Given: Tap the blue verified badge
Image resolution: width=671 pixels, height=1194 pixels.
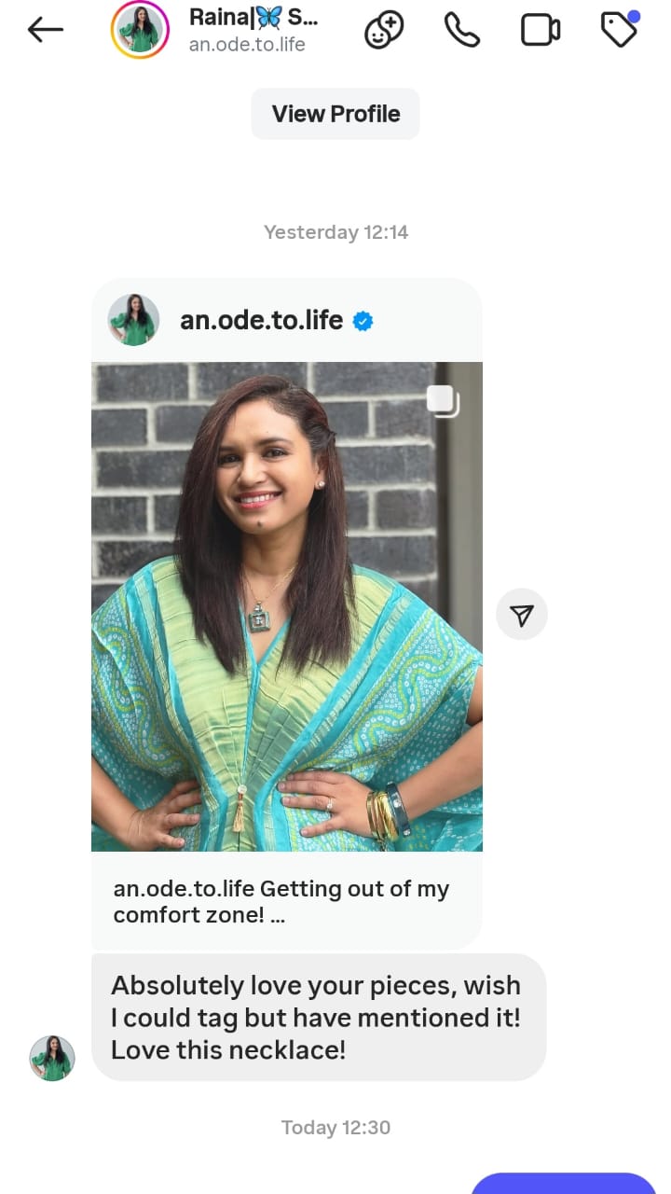Looking at the screenshot, I should tap(363, 321).
